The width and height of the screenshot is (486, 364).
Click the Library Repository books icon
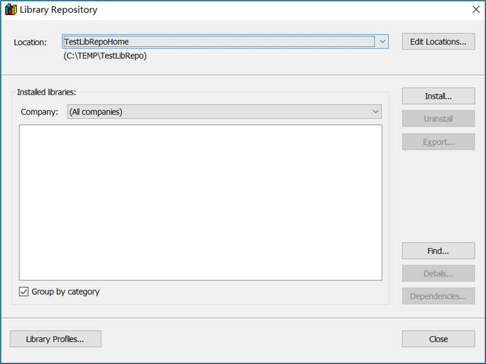(10, 10)
